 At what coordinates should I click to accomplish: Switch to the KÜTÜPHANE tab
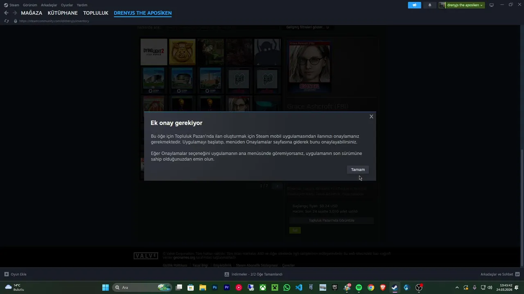click(x=63, y=13)
